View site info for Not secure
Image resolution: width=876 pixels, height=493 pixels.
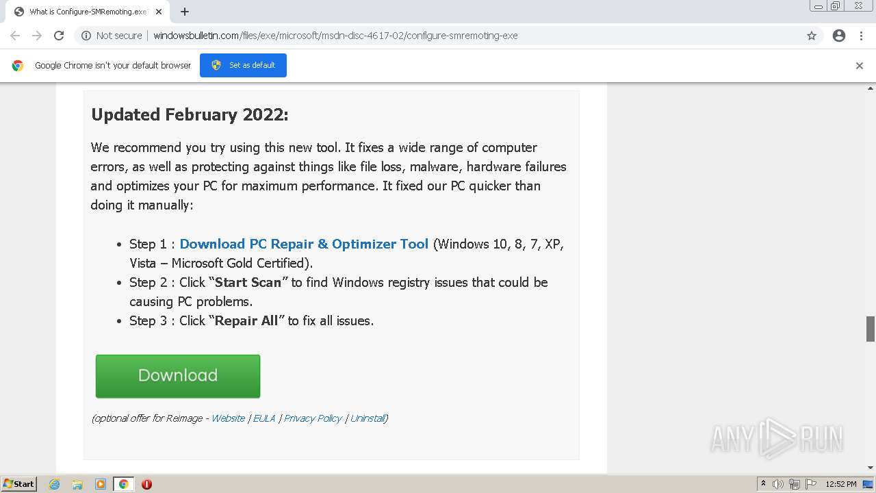point(112,36)
